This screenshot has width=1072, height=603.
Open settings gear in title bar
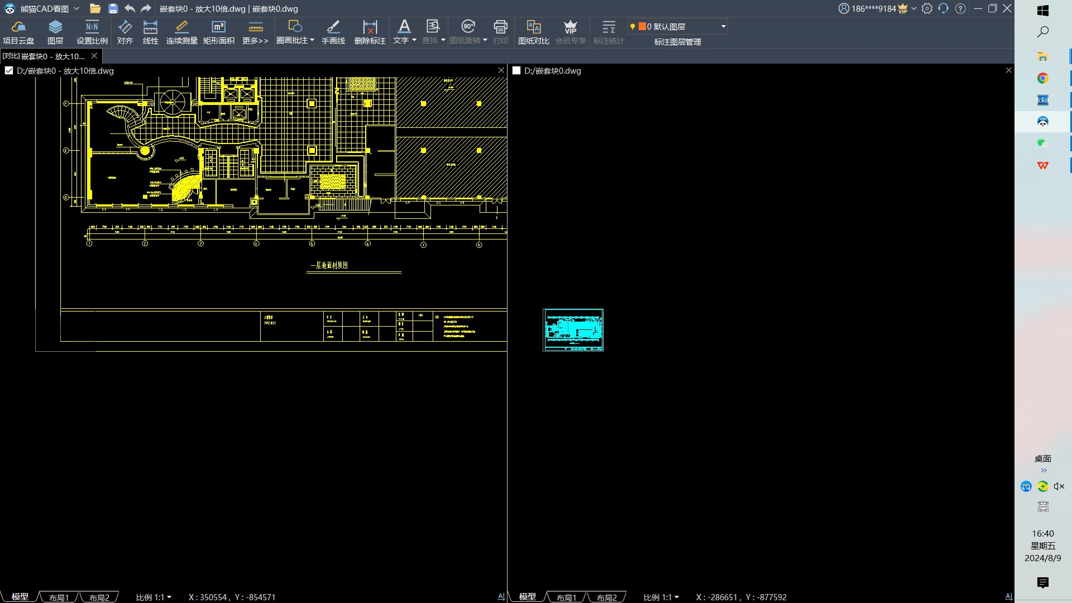(x=927, y=8)
